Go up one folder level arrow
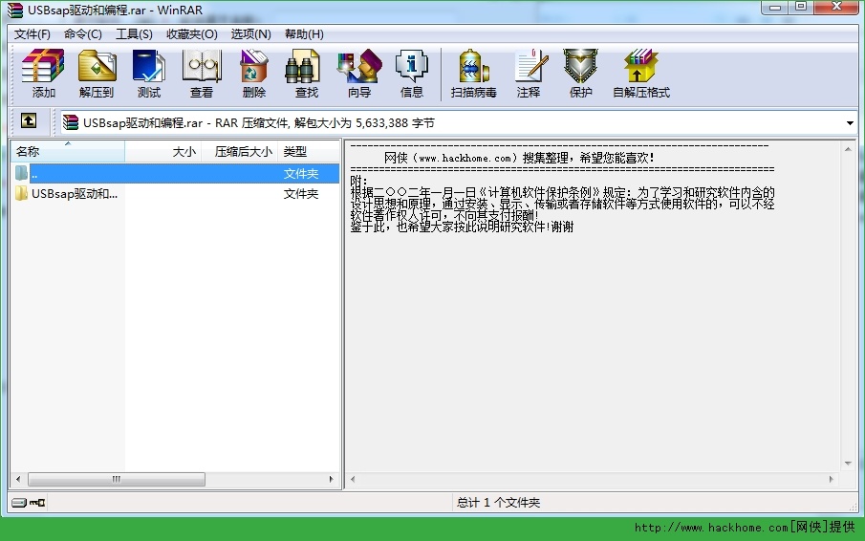The image size is (865, 541). 29,120
